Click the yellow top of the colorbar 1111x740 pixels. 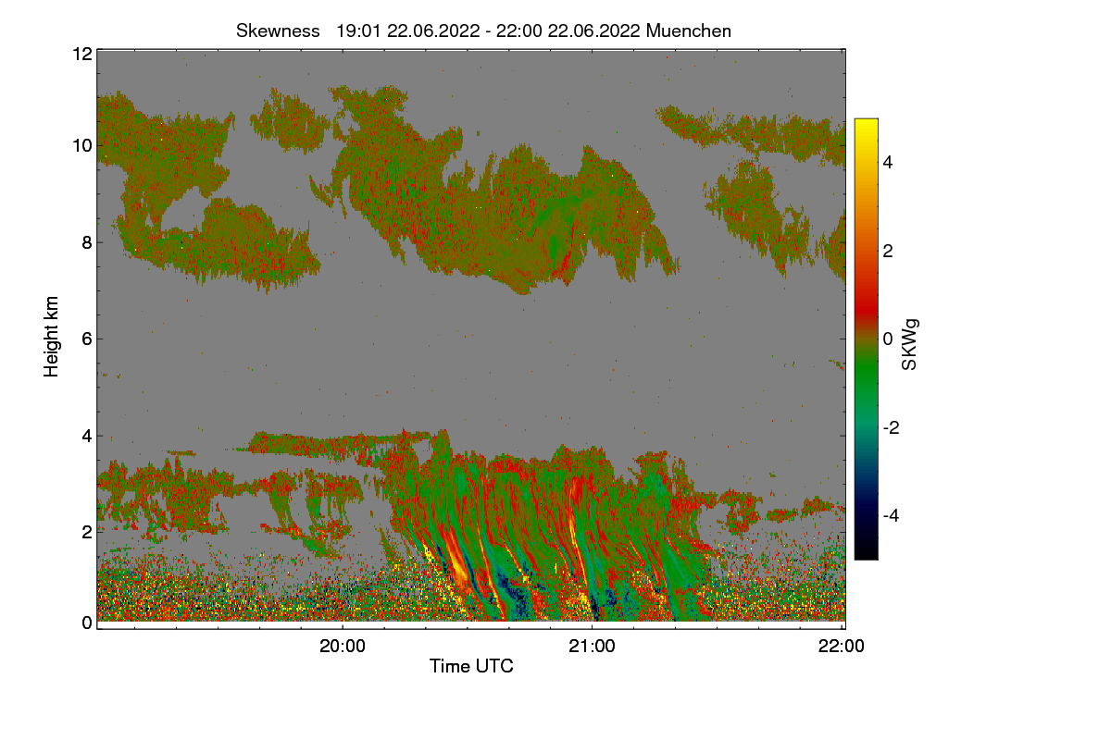click(866, 128)
